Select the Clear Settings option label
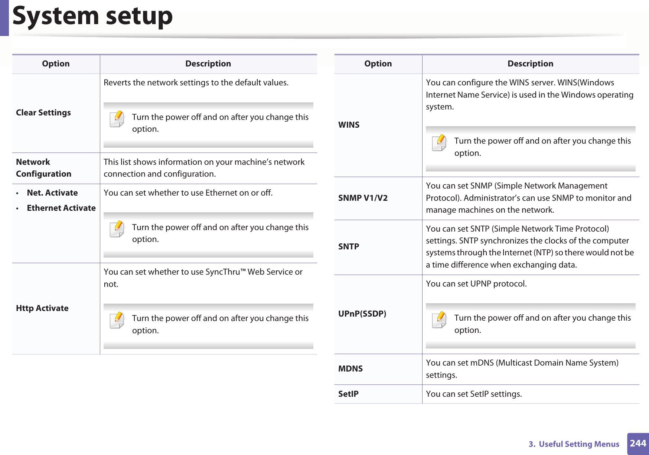 click(x=43, y=112)
